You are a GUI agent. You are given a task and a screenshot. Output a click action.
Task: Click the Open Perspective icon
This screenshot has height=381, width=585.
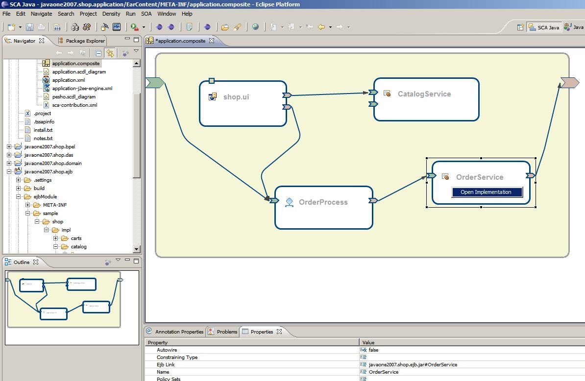(x=520, y=27)
